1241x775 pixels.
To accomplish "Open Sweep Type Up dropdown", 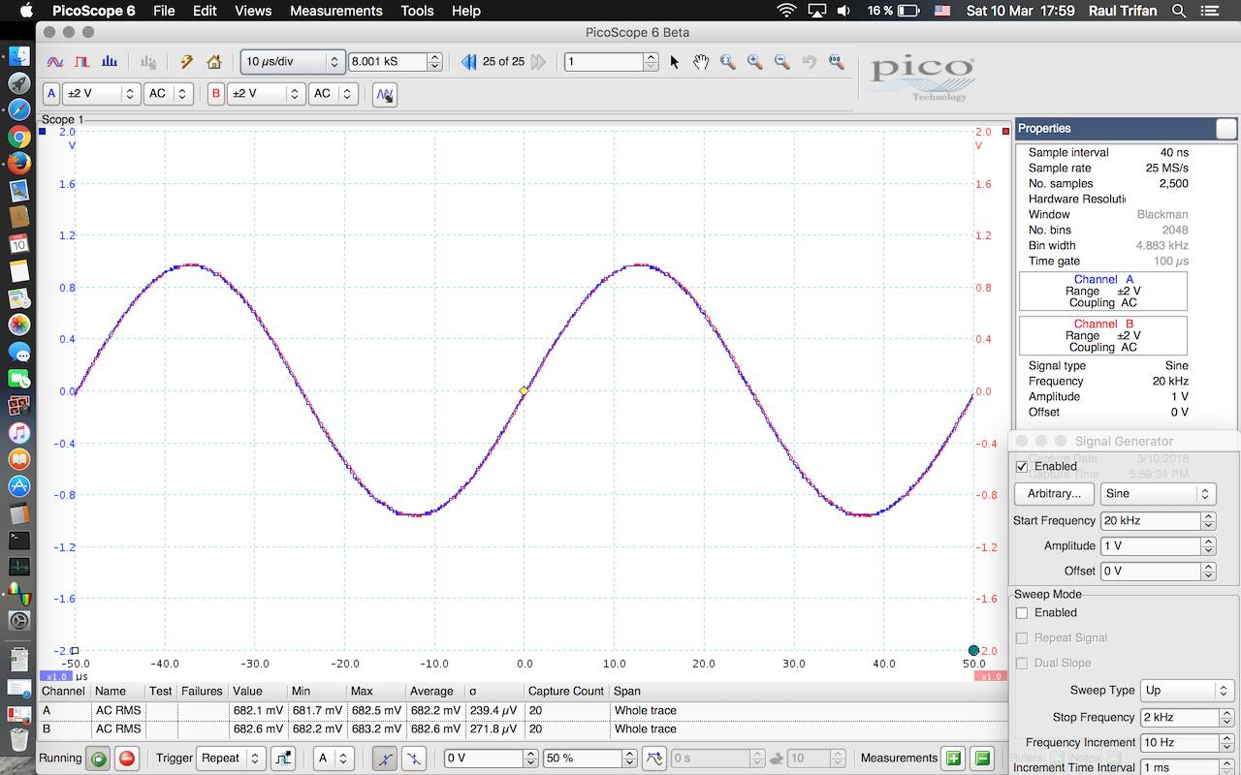I will coord(1187,691).
